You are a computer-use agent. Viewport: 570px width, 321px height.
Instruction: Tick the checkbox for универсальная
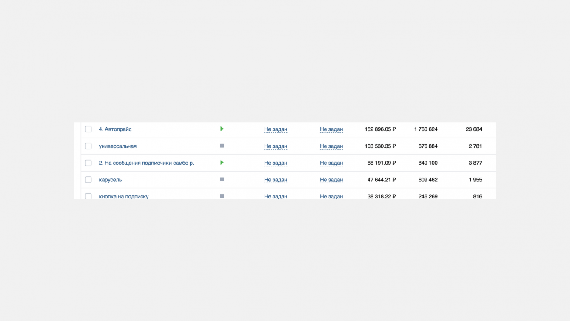(x=88, y=146)
